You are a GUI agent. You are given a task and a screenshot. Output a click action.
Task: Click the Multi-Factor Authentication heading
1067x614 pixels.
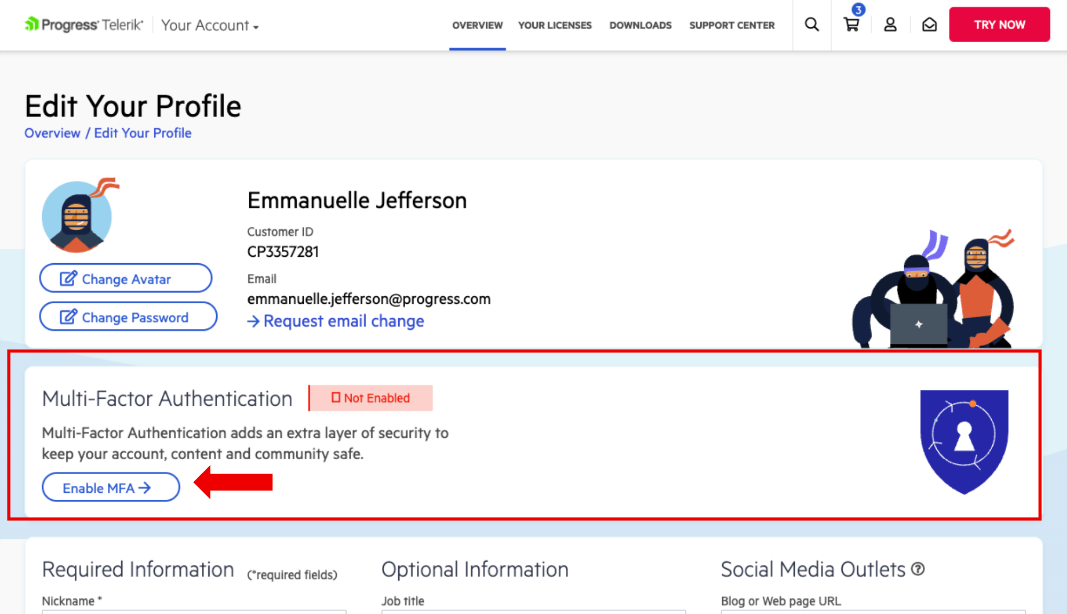pos(167,398)
